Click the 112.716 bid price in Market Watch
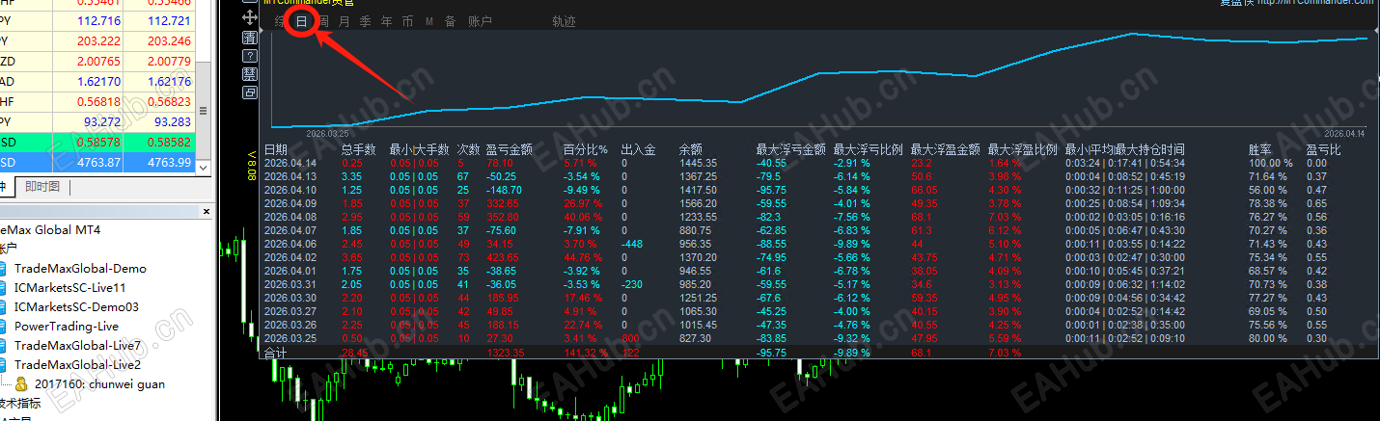This screenshot has width=1380, height=421. (x=97, y=20)
